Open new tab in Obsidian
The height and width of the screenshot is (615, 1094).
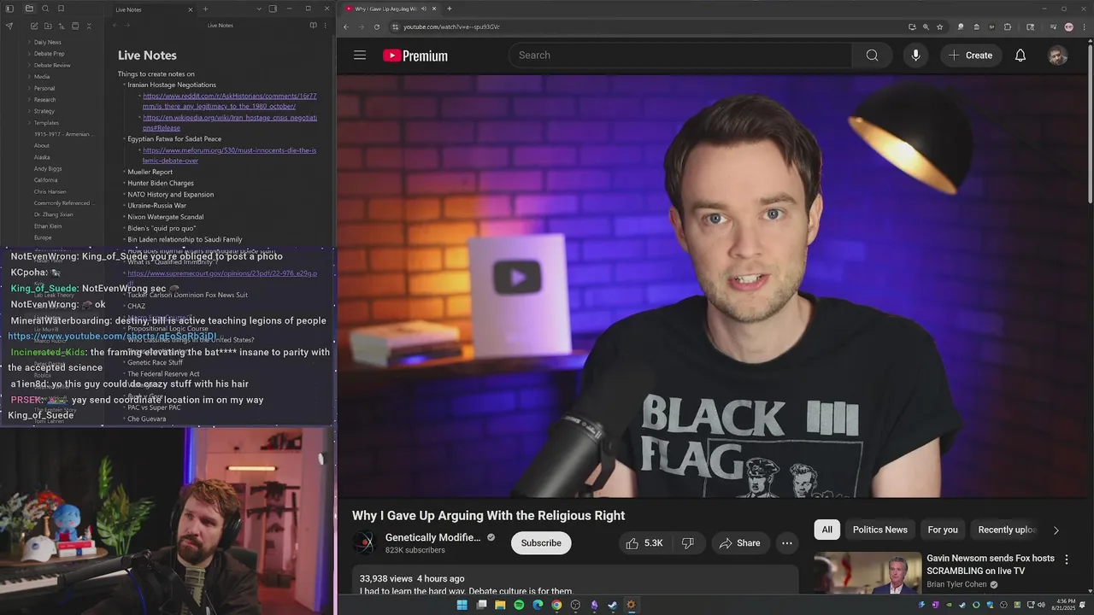coord(205,9)
